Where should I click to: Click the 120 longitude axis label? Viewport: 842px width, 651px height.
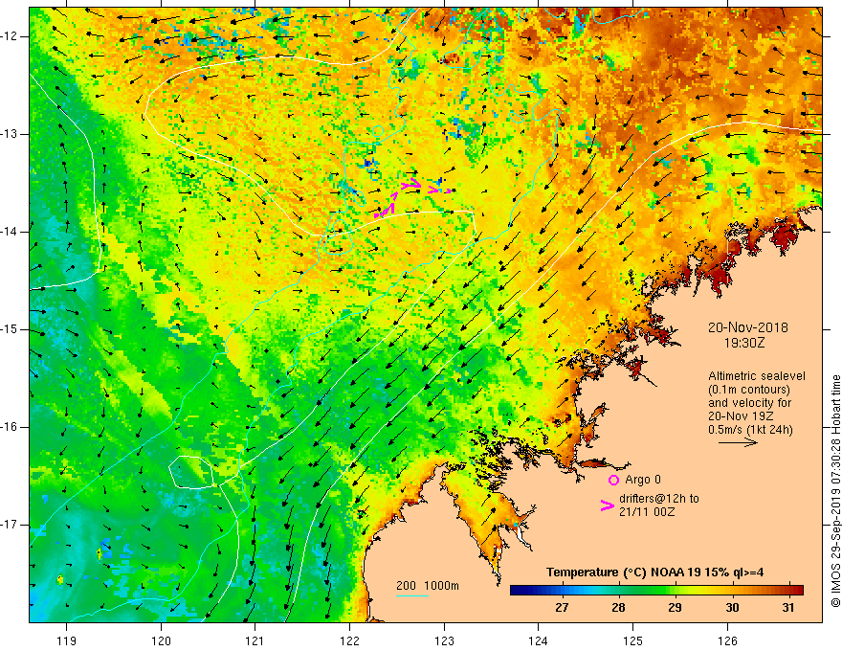click(161, 640)
